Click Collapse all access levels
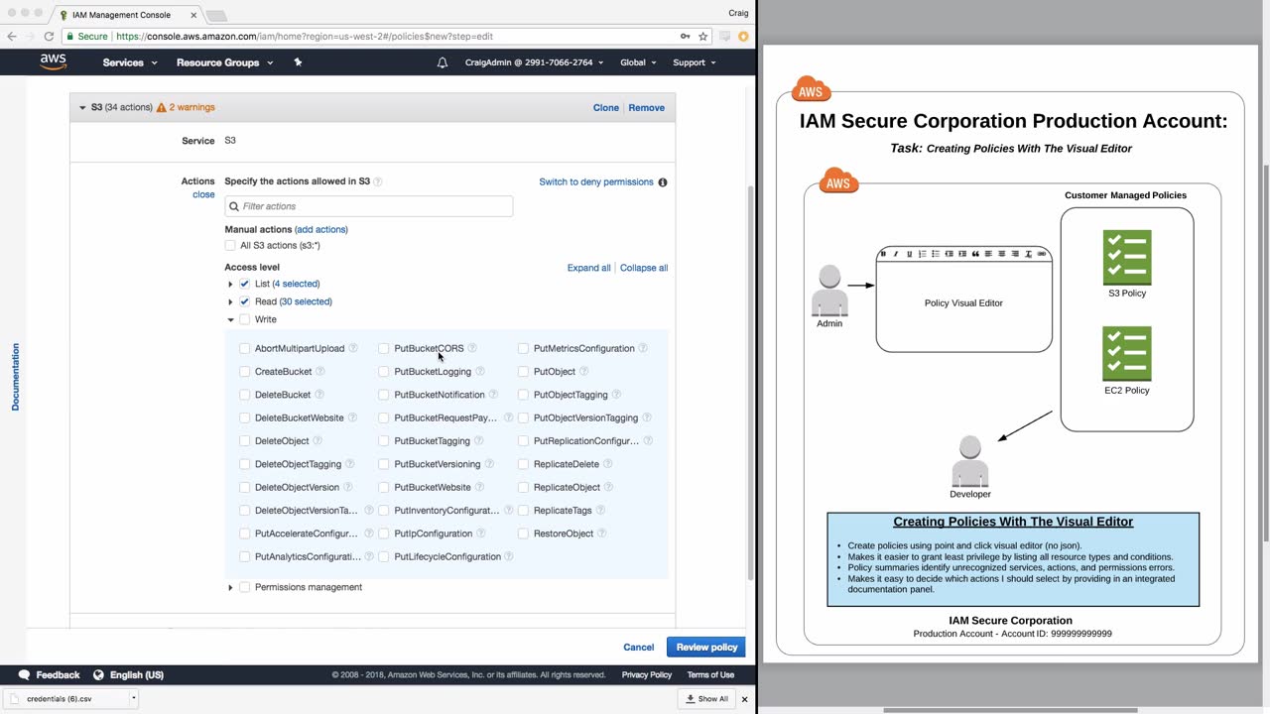1270x714 pixels. coord(644,268)
